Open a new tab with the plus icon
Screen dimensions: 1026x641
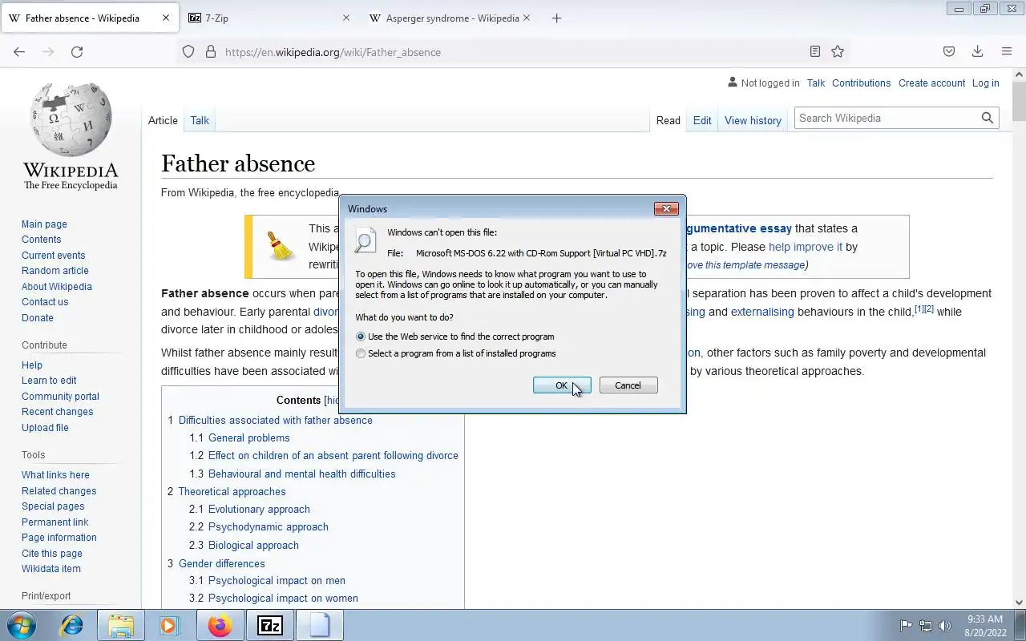click(x=557, y=18)
